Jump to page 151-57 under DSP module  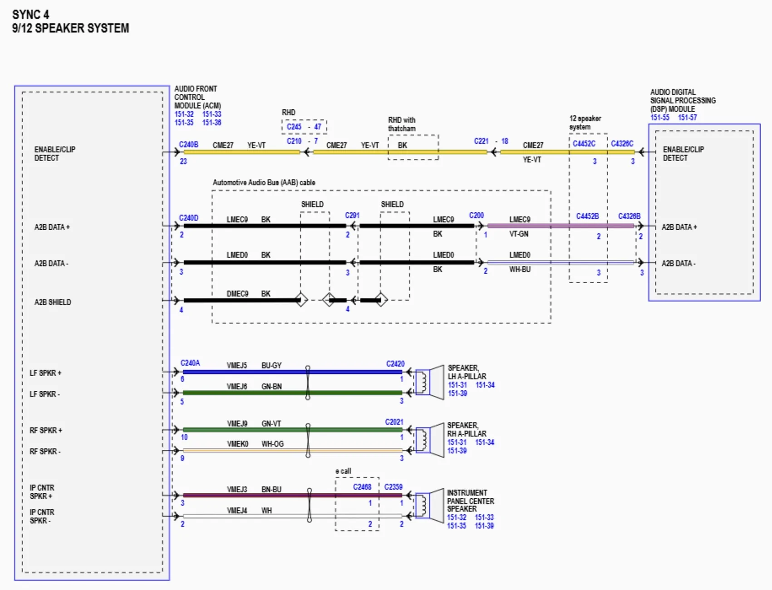(688, 118)
